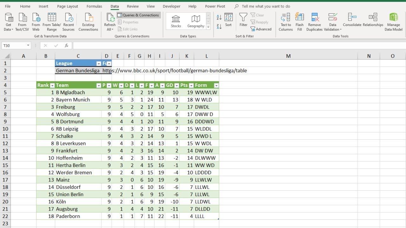This screenshot has height=228, width=406.
Task: Click From Text/CSV import icon
Action: [x=22, y=22]
